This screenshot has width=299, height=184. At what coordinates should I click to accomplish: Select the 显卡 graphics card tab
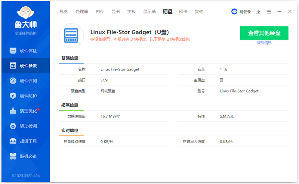pos(115,12)
